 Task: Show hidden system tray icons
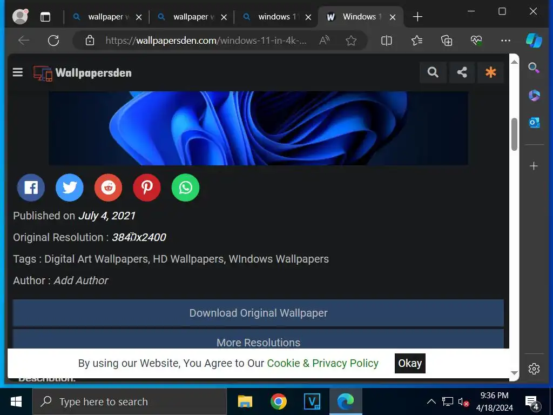(431, 401)
